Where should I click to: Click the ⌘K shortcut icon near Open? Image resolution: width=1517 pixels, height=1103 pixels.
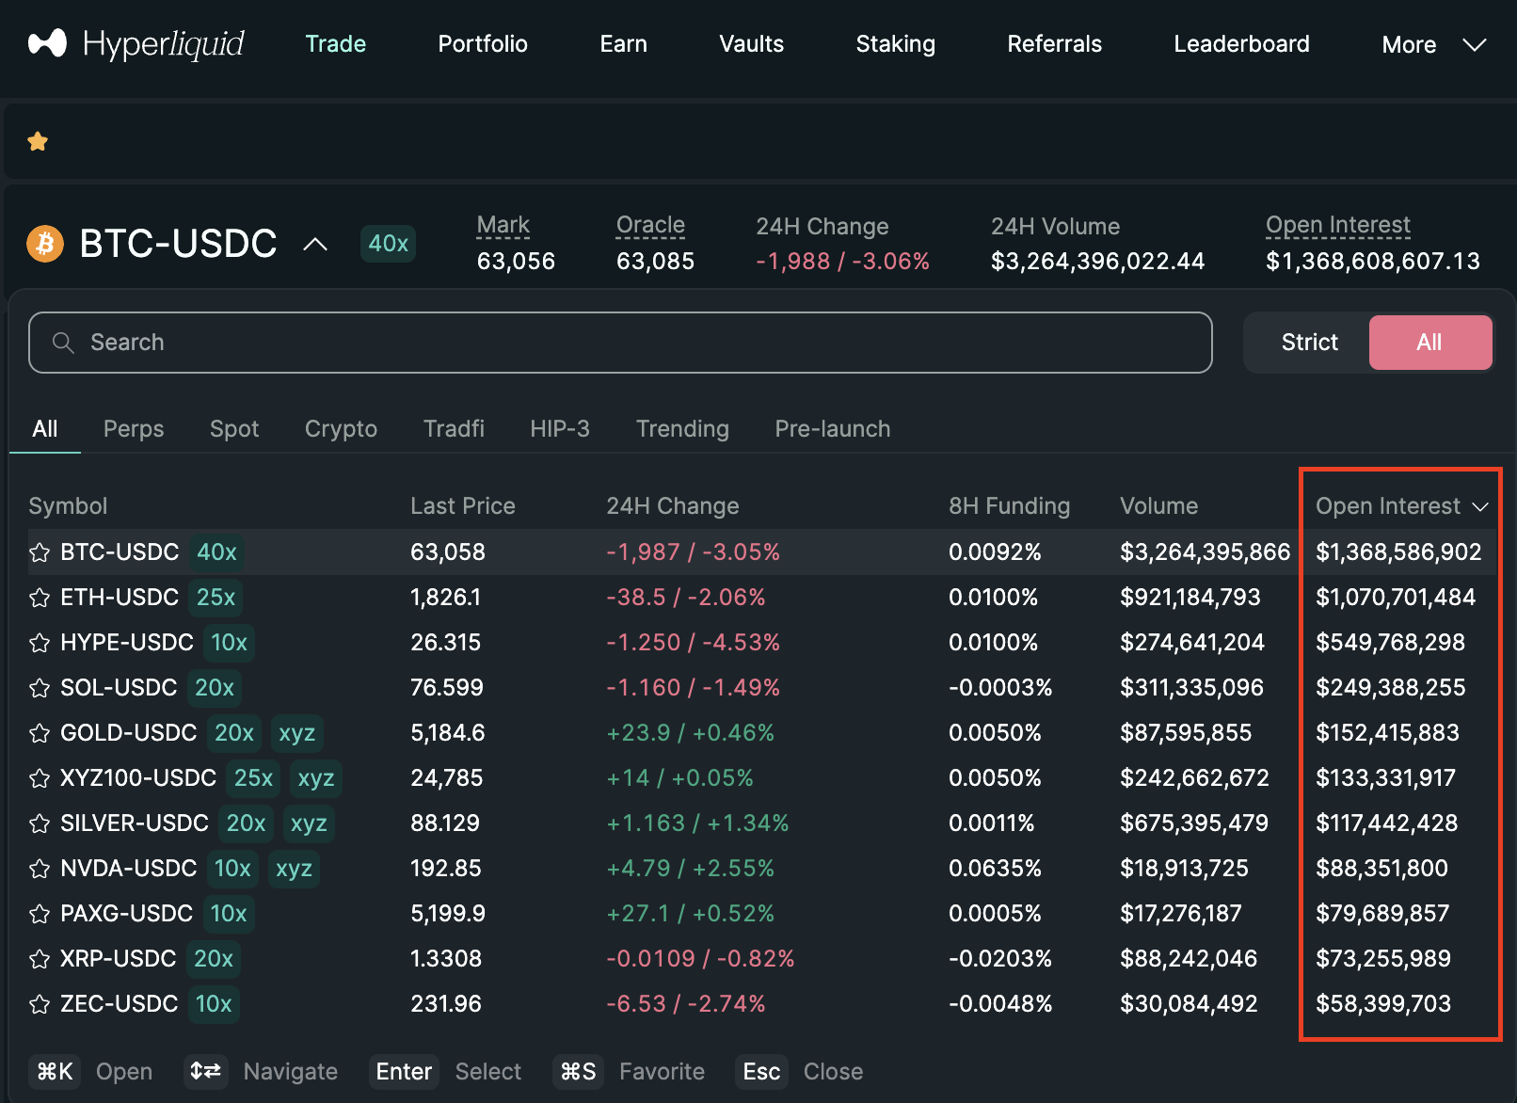pyautogui.click(x=55, y=1071)
